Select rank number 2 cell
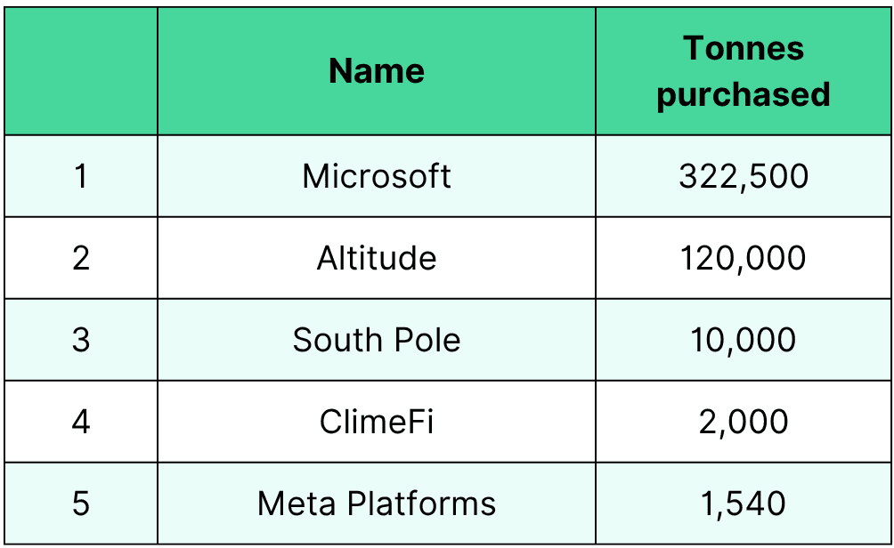Screen dimensions: 894x548 click(81, 258)
